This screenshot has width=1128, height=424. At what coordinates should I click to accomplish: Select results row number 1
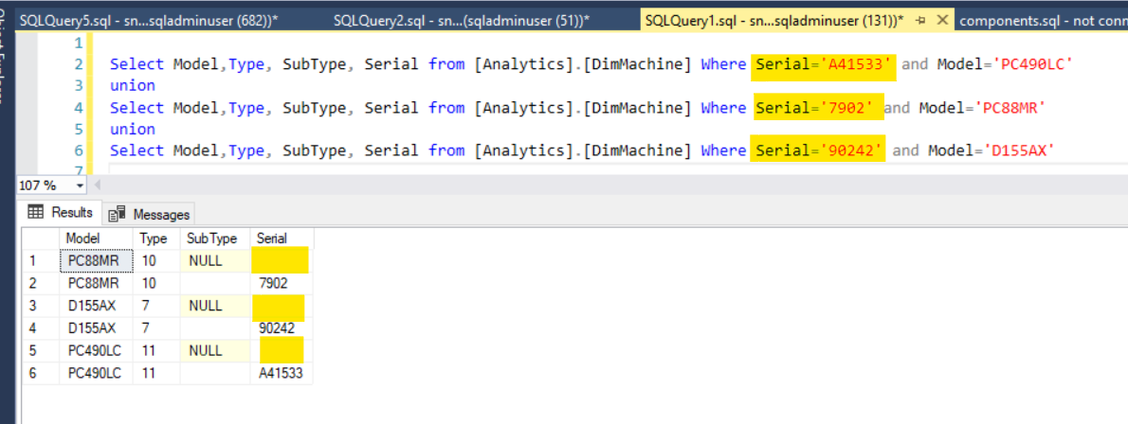point(40,260)
